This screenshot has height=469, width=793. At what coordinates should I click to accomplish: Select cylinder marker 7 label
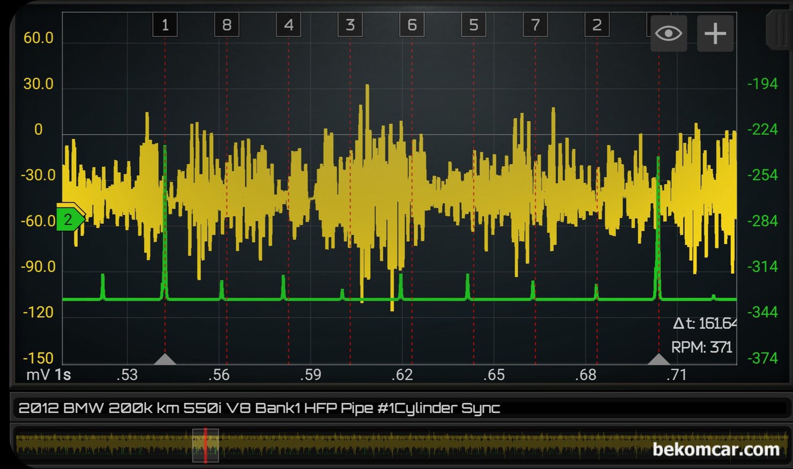[x=535, y=25]
